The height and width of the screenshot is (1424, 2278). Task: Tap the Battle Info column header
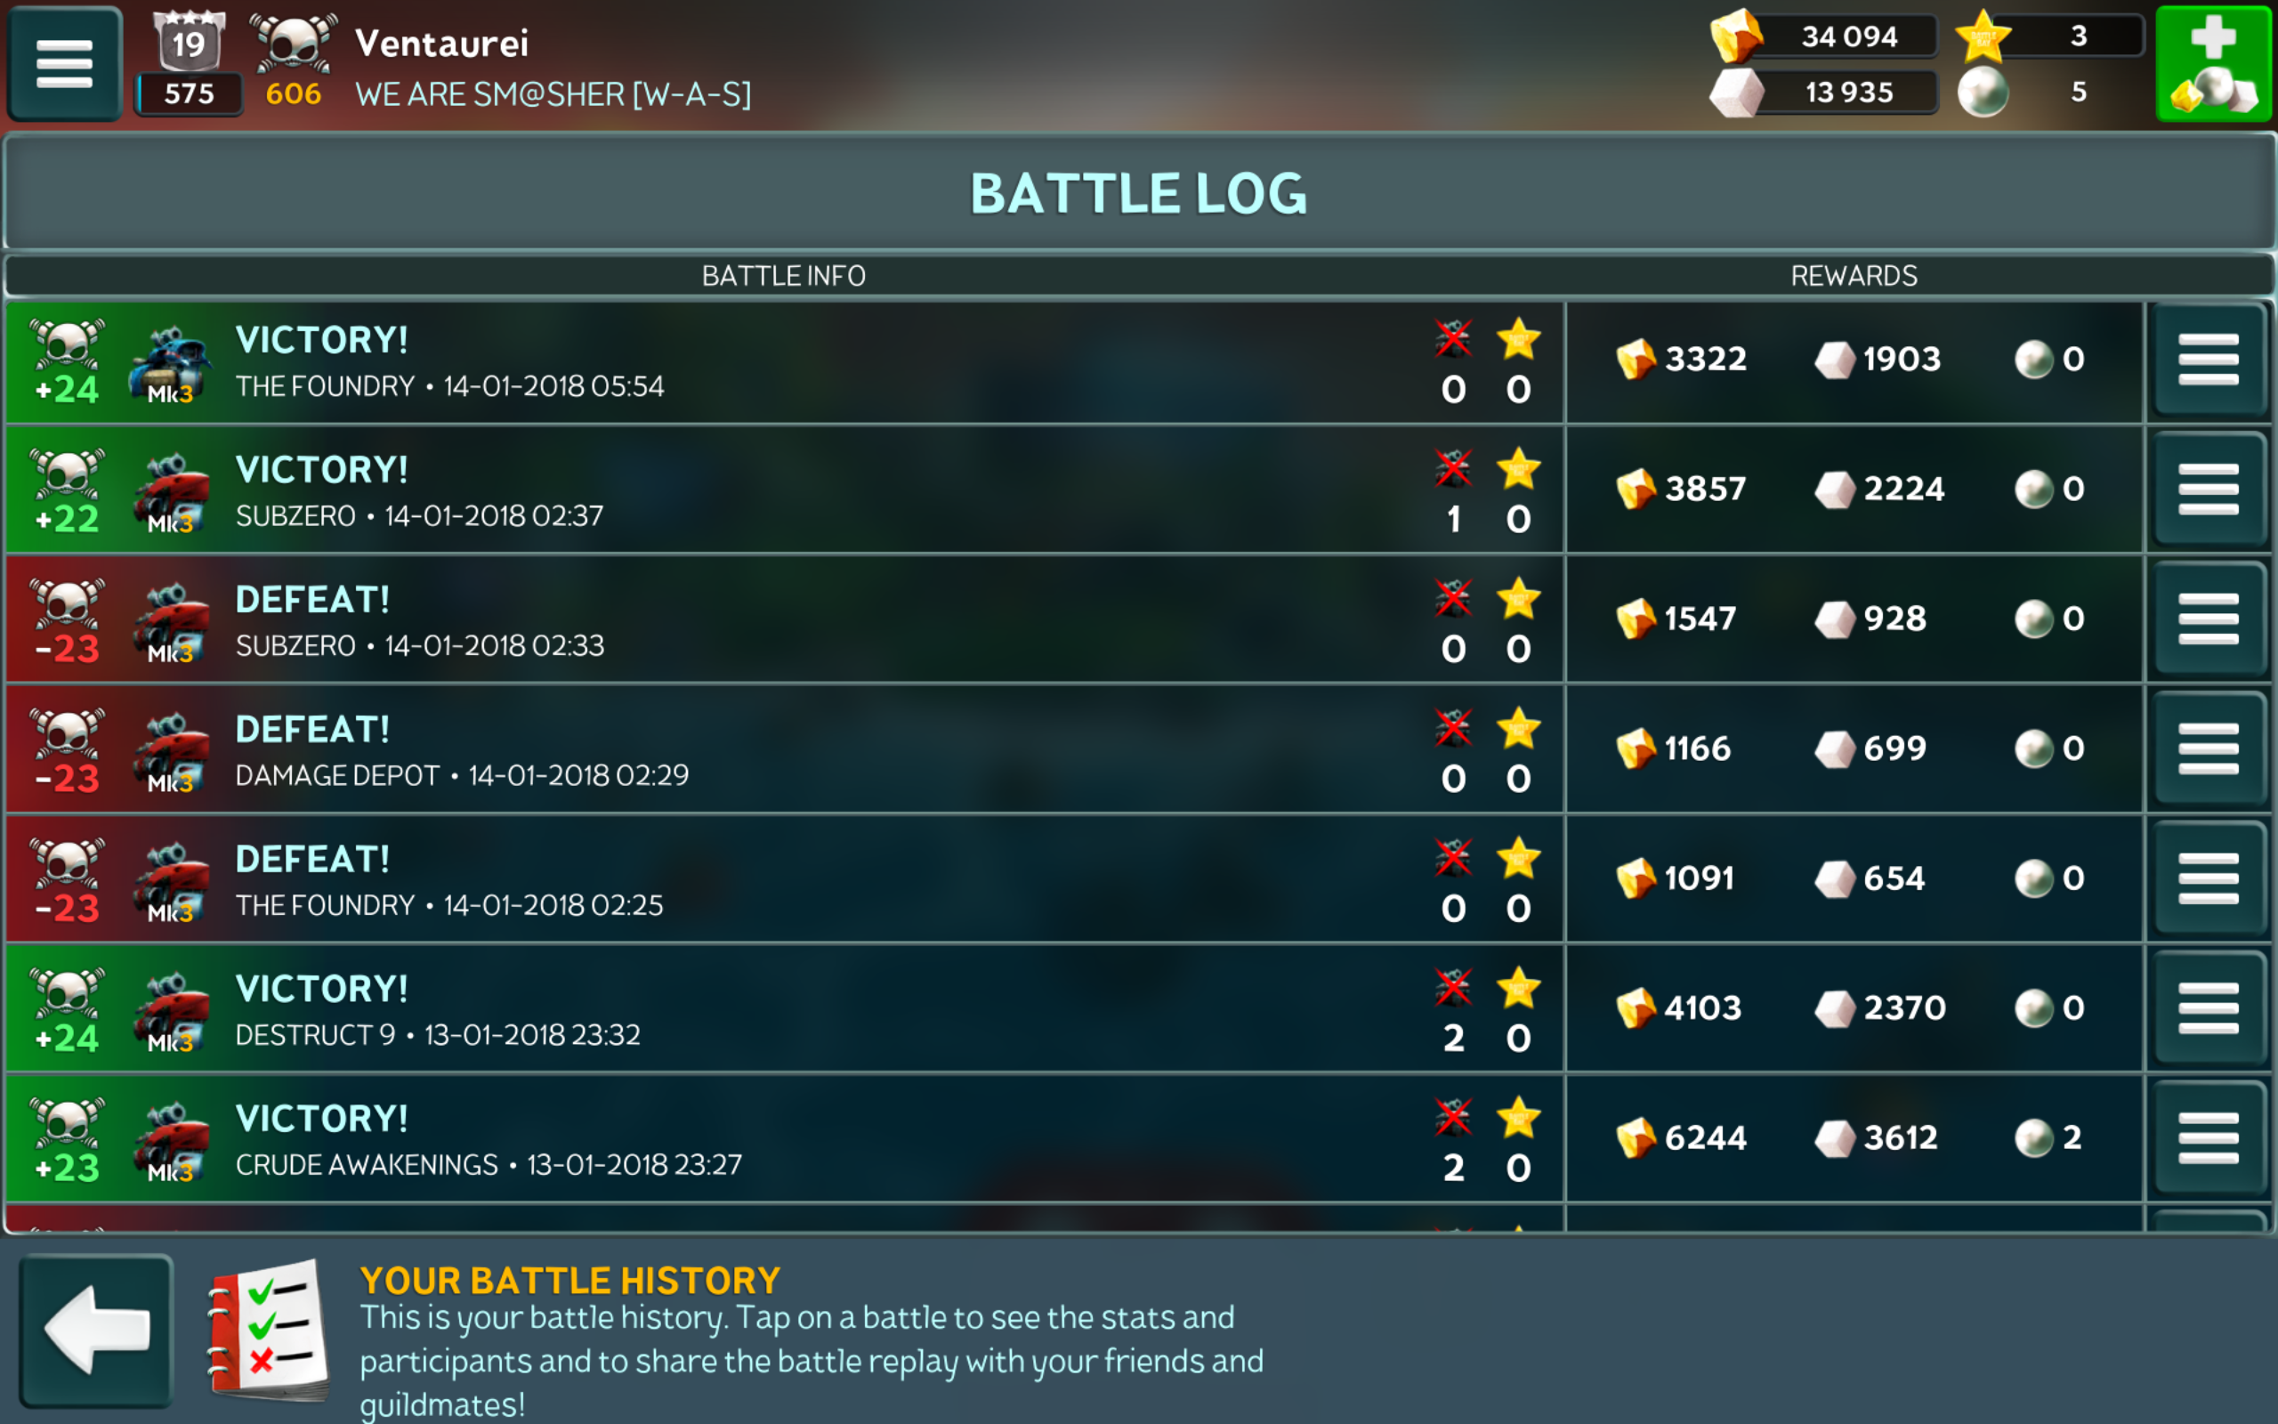[x=783, y=276]
